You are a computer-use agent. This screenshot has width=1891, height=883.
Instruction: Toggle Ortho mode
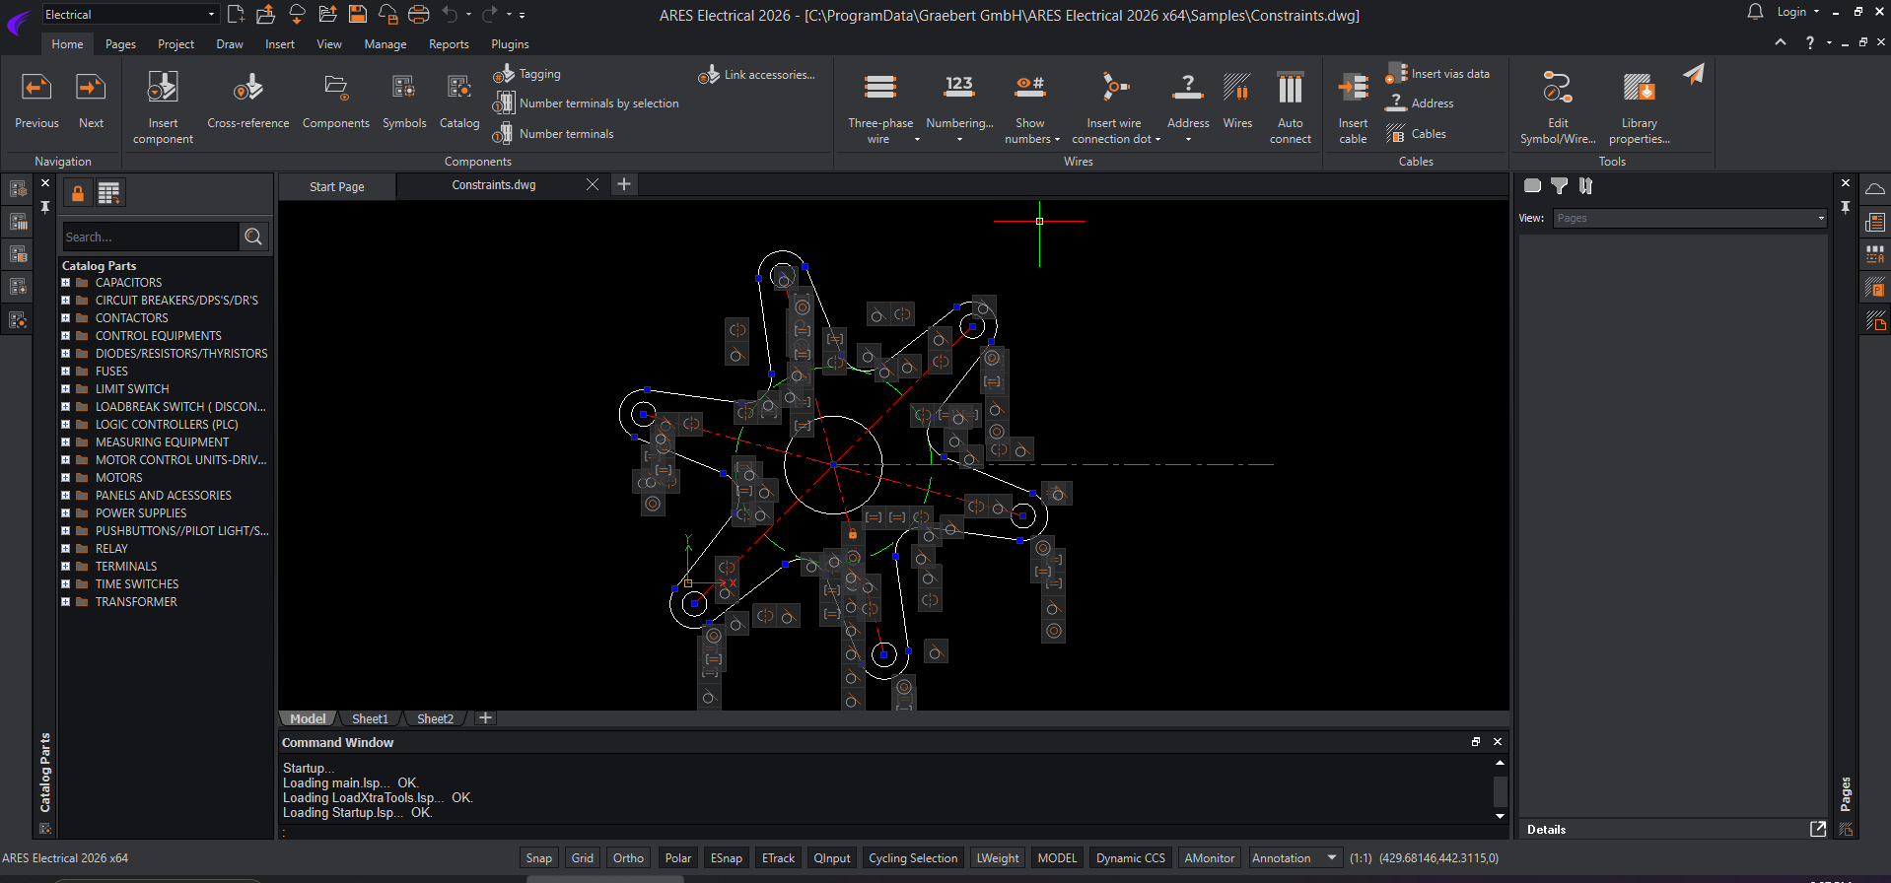(628, 858)
